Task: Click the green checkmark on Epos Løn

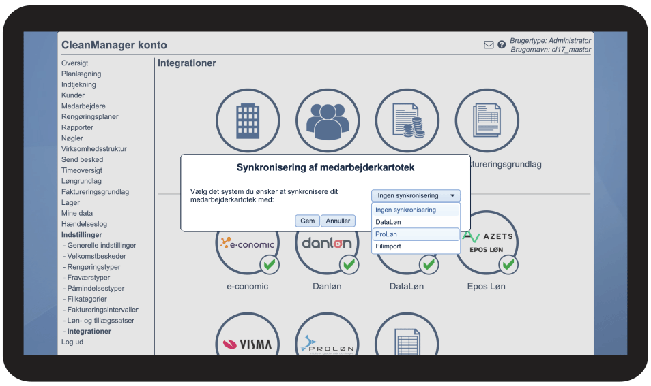Action: [x=508, y=264]
